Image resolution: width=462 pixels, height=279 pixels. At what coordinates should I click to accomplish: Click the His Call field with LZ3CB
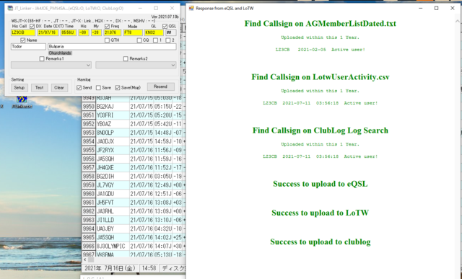[x=23, y=32]
